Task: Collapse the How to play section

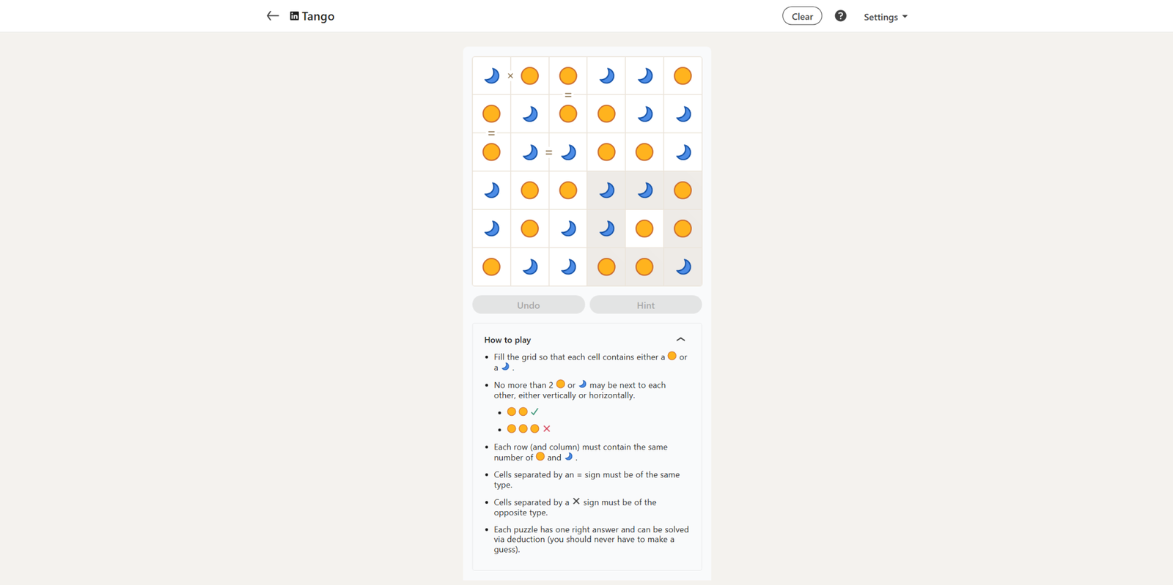Action: pos(680,340)
